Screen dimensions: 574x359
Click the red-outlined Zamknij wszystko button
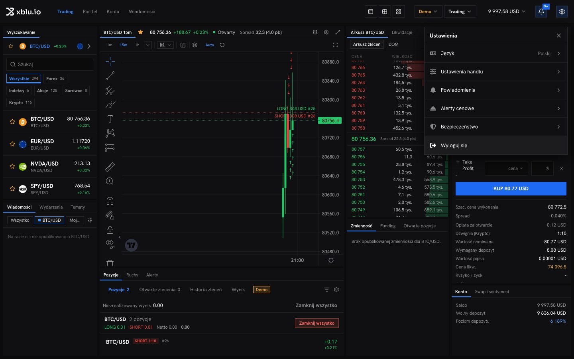coord(317,323)
